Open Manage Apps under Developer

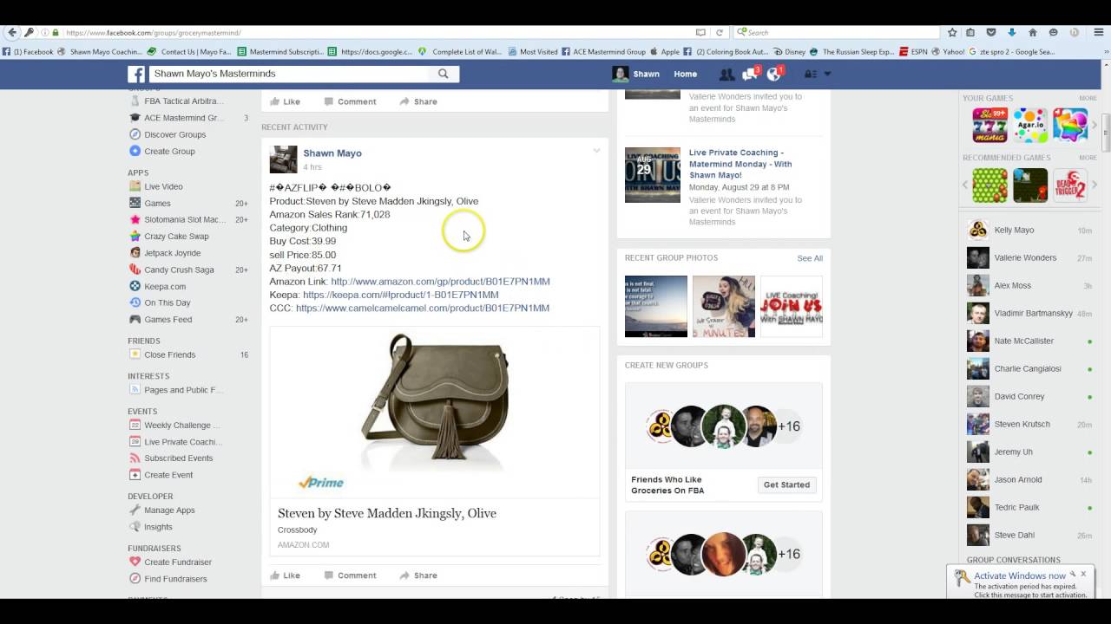(x=162, y=510)
